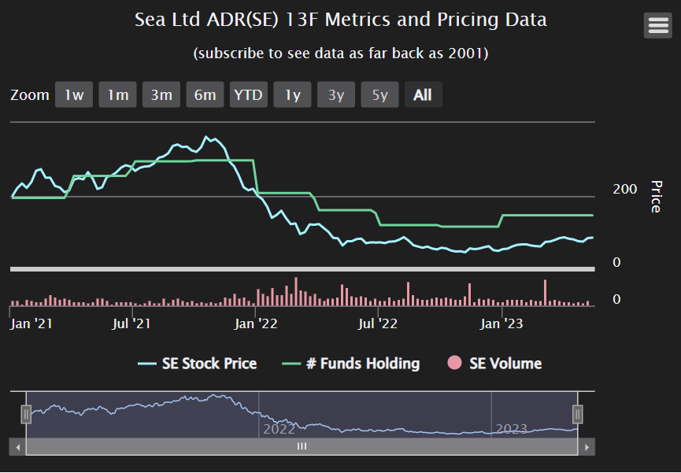Switch zoom range to 1y
The image size is (681, 473).
pos(293,95)
